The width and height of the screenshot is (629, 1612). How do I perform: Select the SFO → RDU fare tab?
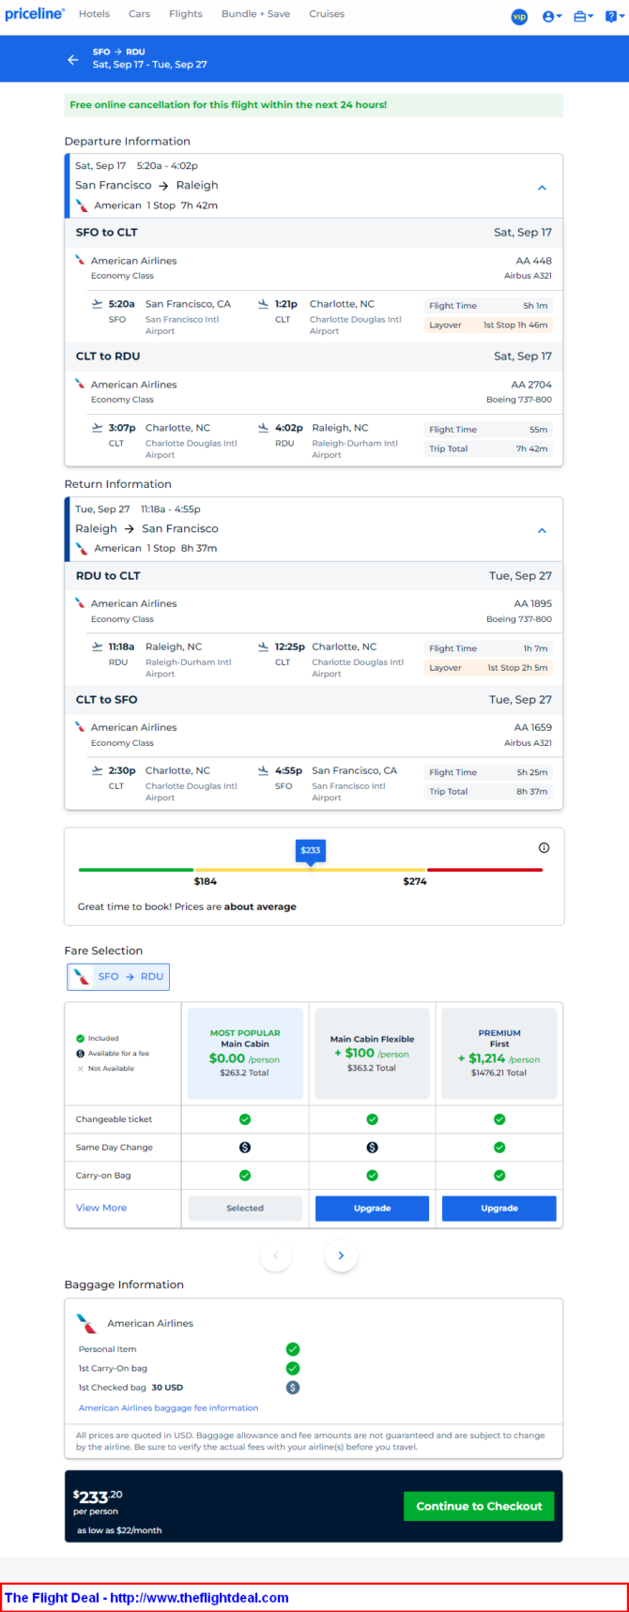pyautogui.click(x=118, y=977)
